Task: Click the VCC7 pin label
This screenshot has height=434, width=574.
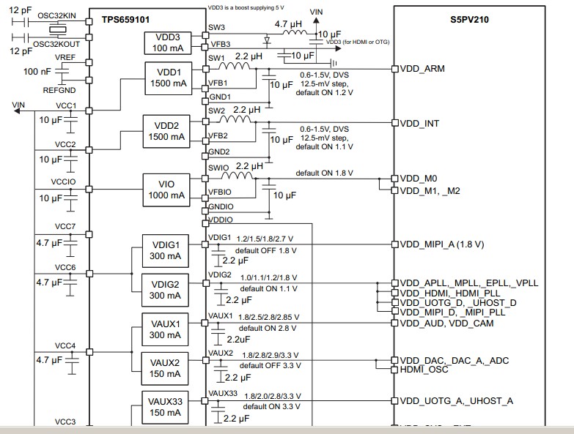Action: [65, 226]
